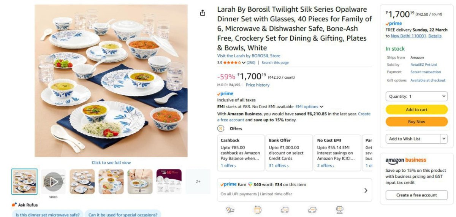Open the 2+ more images thumbnail

click(198, 182)
